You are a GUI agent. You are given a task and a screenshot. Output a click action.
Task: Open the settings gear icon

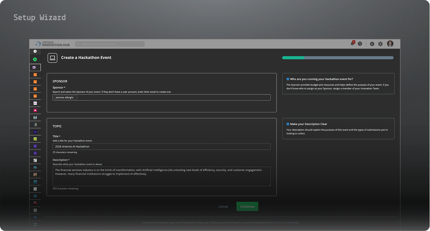click(x=381, y=44)
